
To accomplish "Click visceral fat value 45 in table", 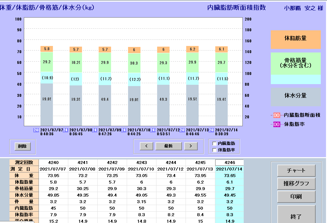I will [53, 208].
